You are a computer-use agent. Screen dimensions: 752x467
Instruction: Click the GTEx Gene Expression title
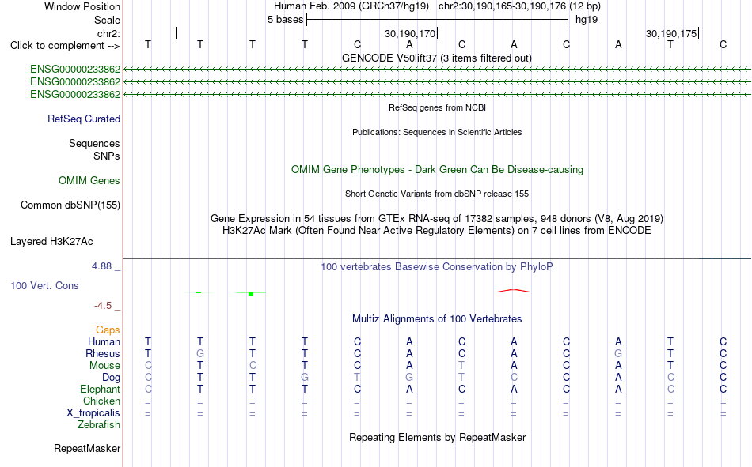(437, 218)
